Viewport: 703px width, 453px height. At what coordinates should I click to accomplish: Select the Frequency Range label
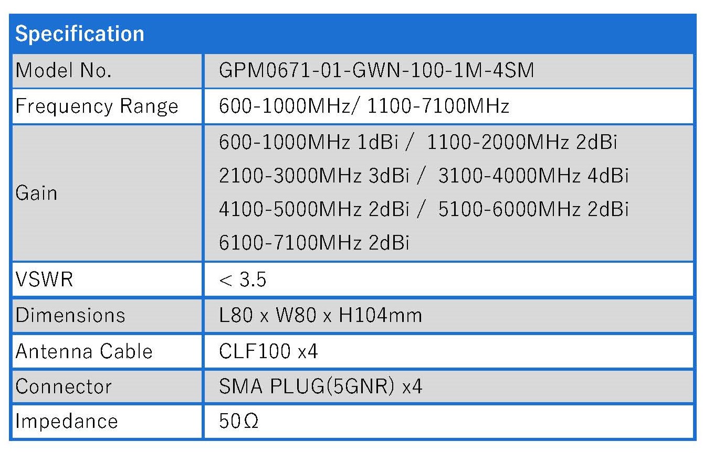click(x=97, y=106)
